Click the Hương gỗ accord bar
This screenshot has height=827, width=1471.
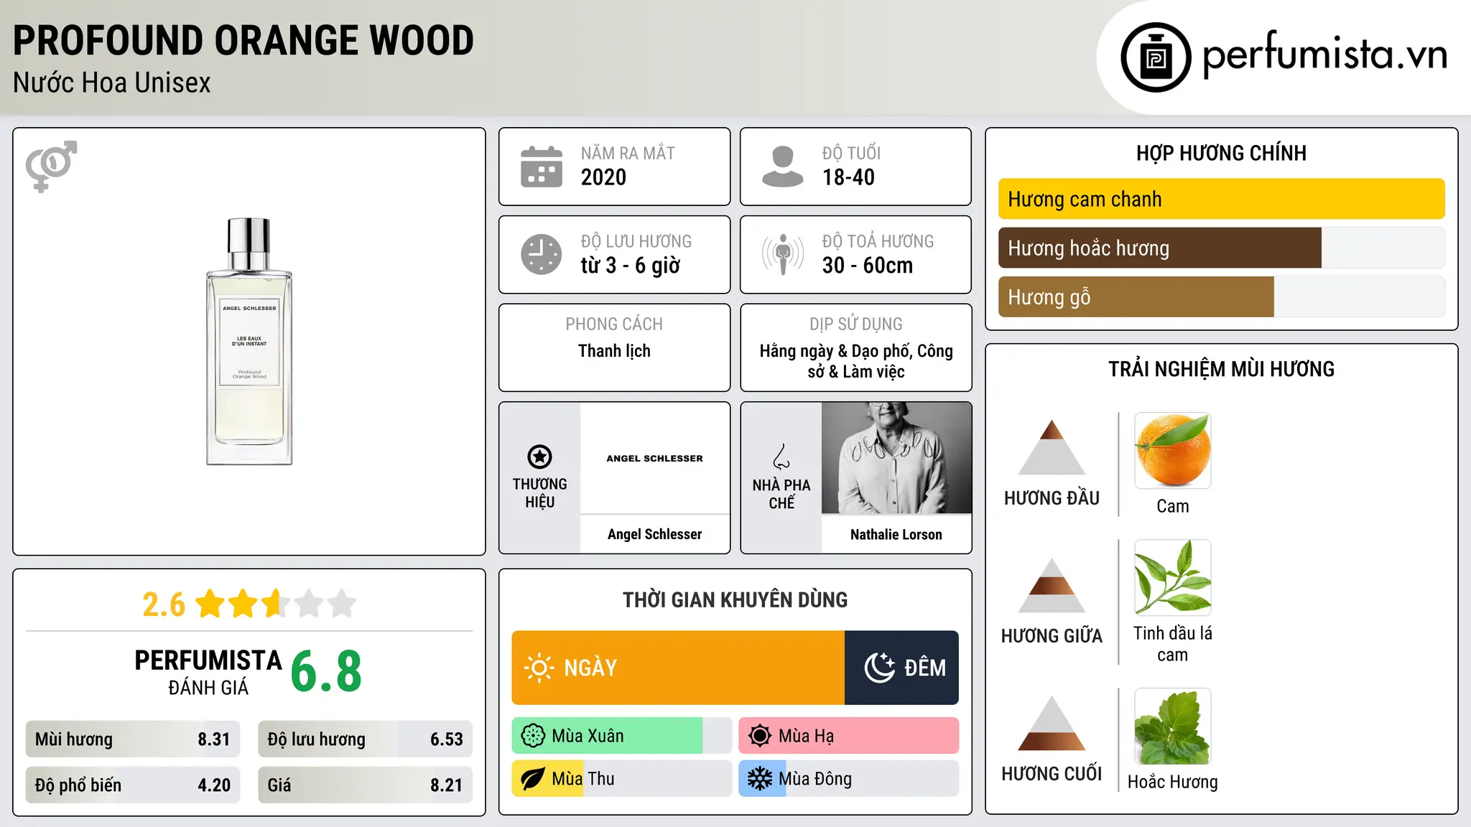click(1221, 296)
